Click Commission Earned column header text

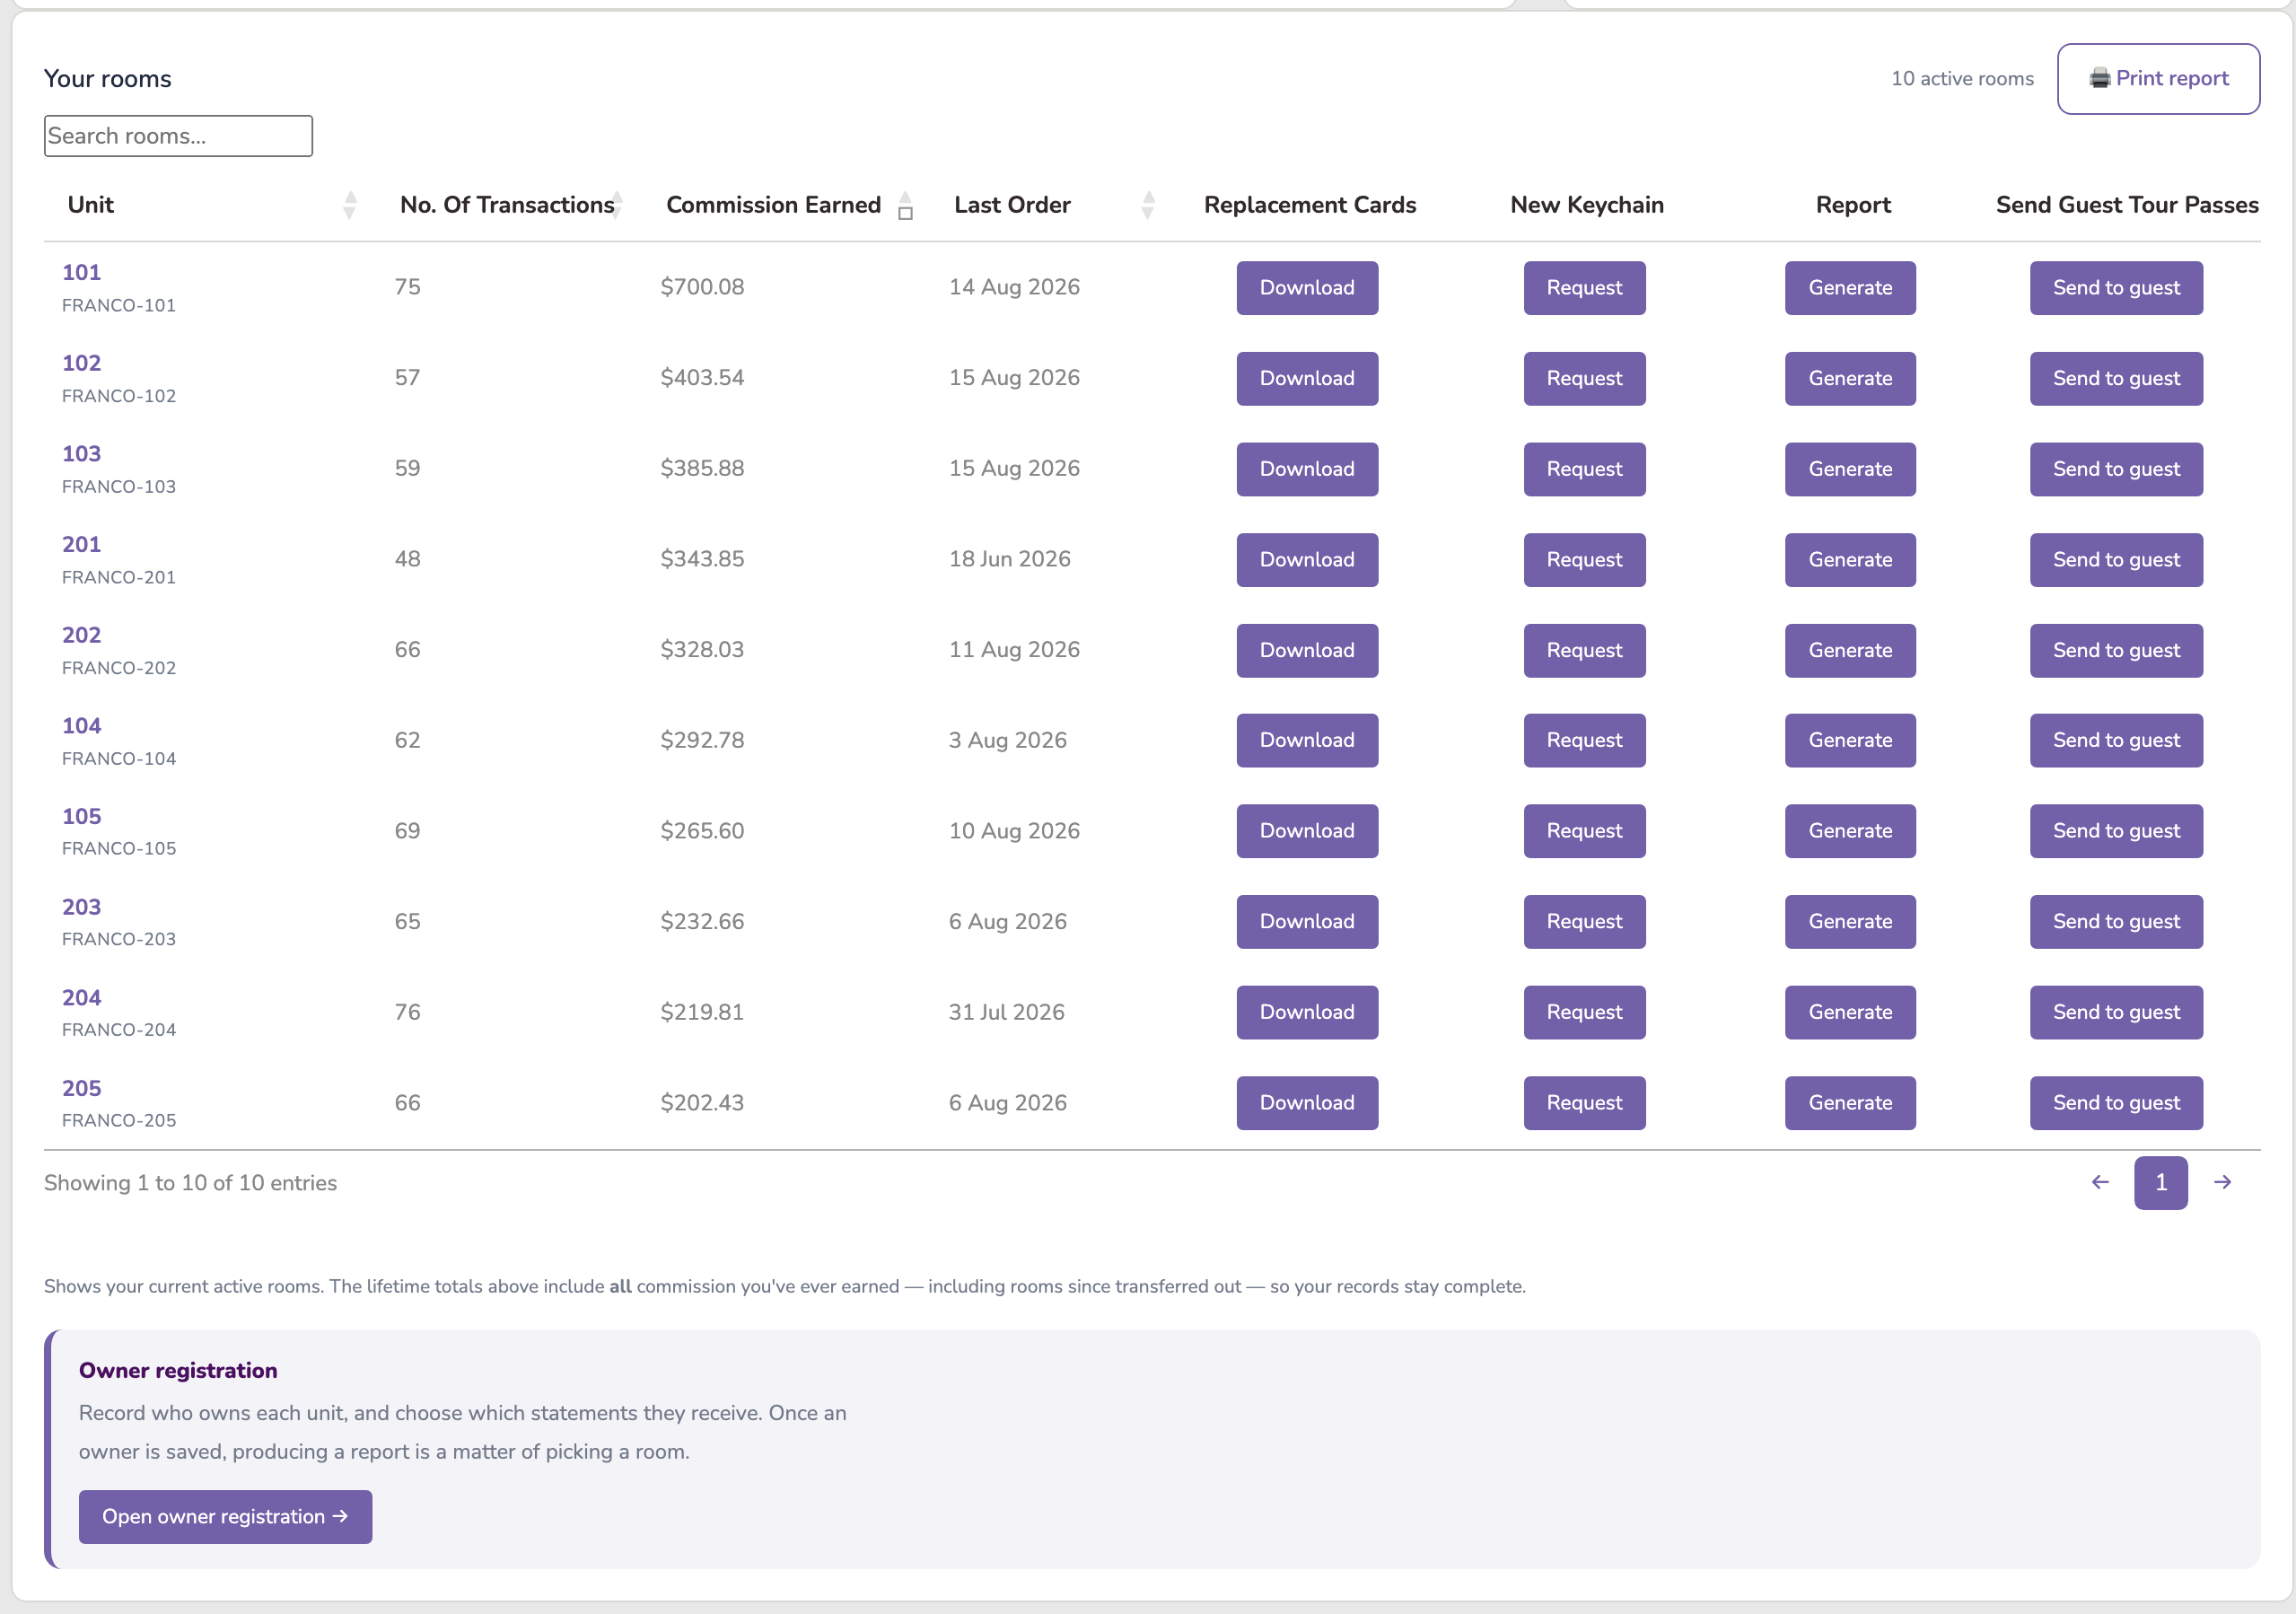(x=773, y=205)
